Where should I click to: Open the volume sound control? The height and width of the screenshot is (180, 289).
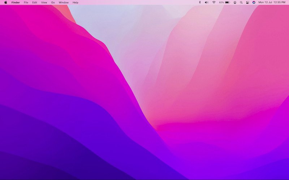[x=207, y=2]
